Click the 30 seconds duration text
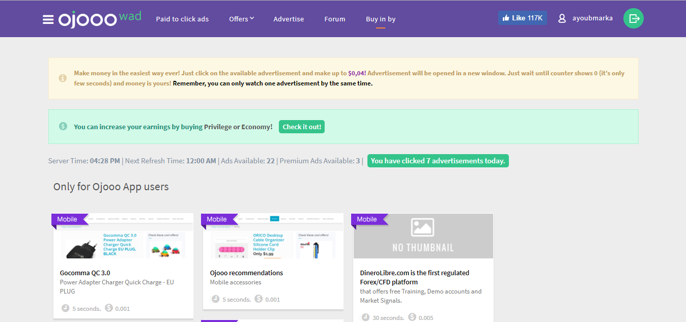 388,318
